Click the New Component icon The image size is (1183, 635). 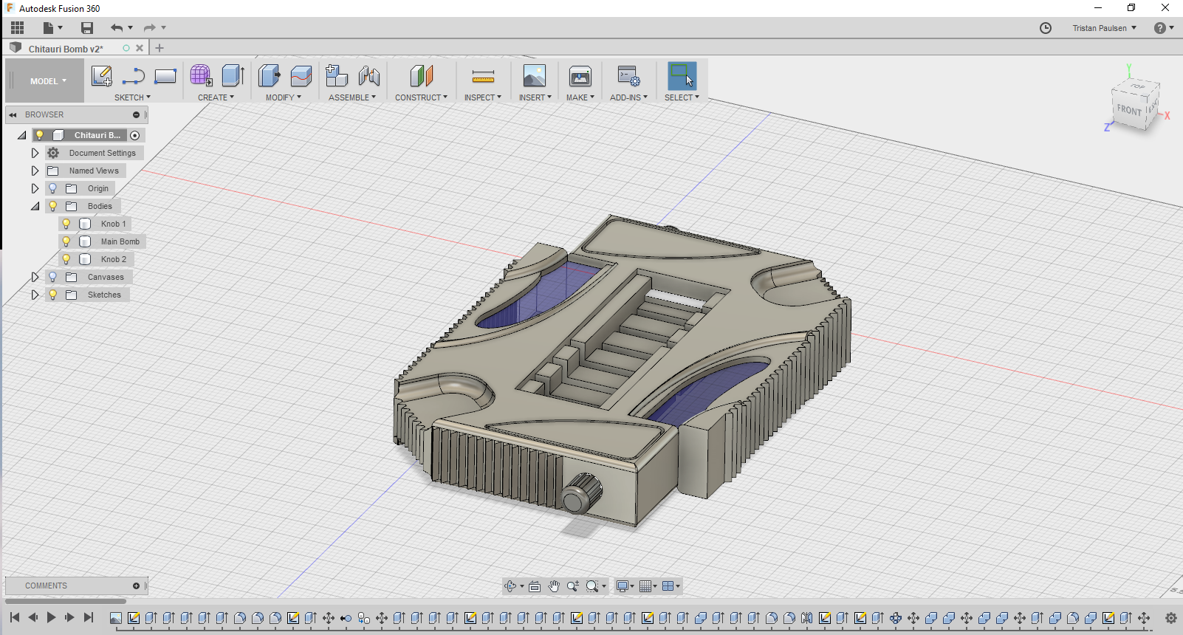tap(337, 76)
